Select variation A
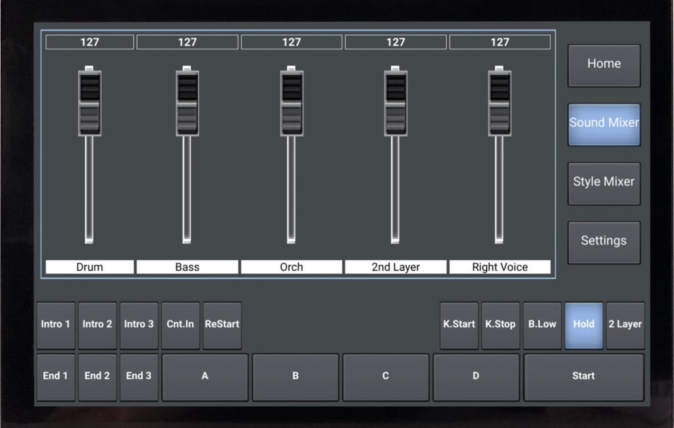Image resolution: width=674 pixels, height=428 pixels. (205, 377)
